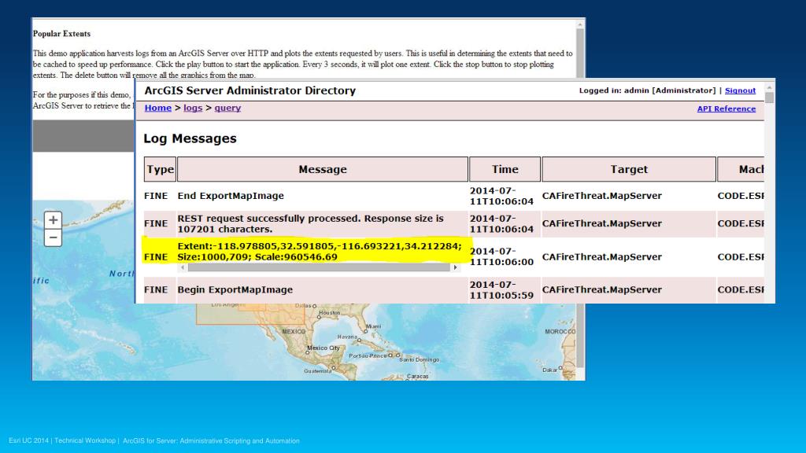Zoom out on the map with minus button
Image resolution: width=806 pixels, height=453 pixels.
(x=53, y=238)
